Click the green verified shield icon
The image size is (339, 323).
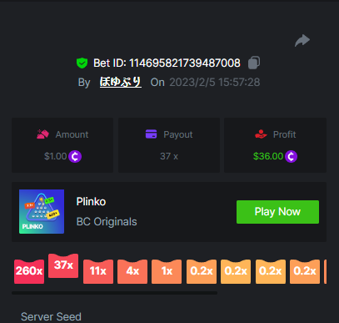pos(82,63)
